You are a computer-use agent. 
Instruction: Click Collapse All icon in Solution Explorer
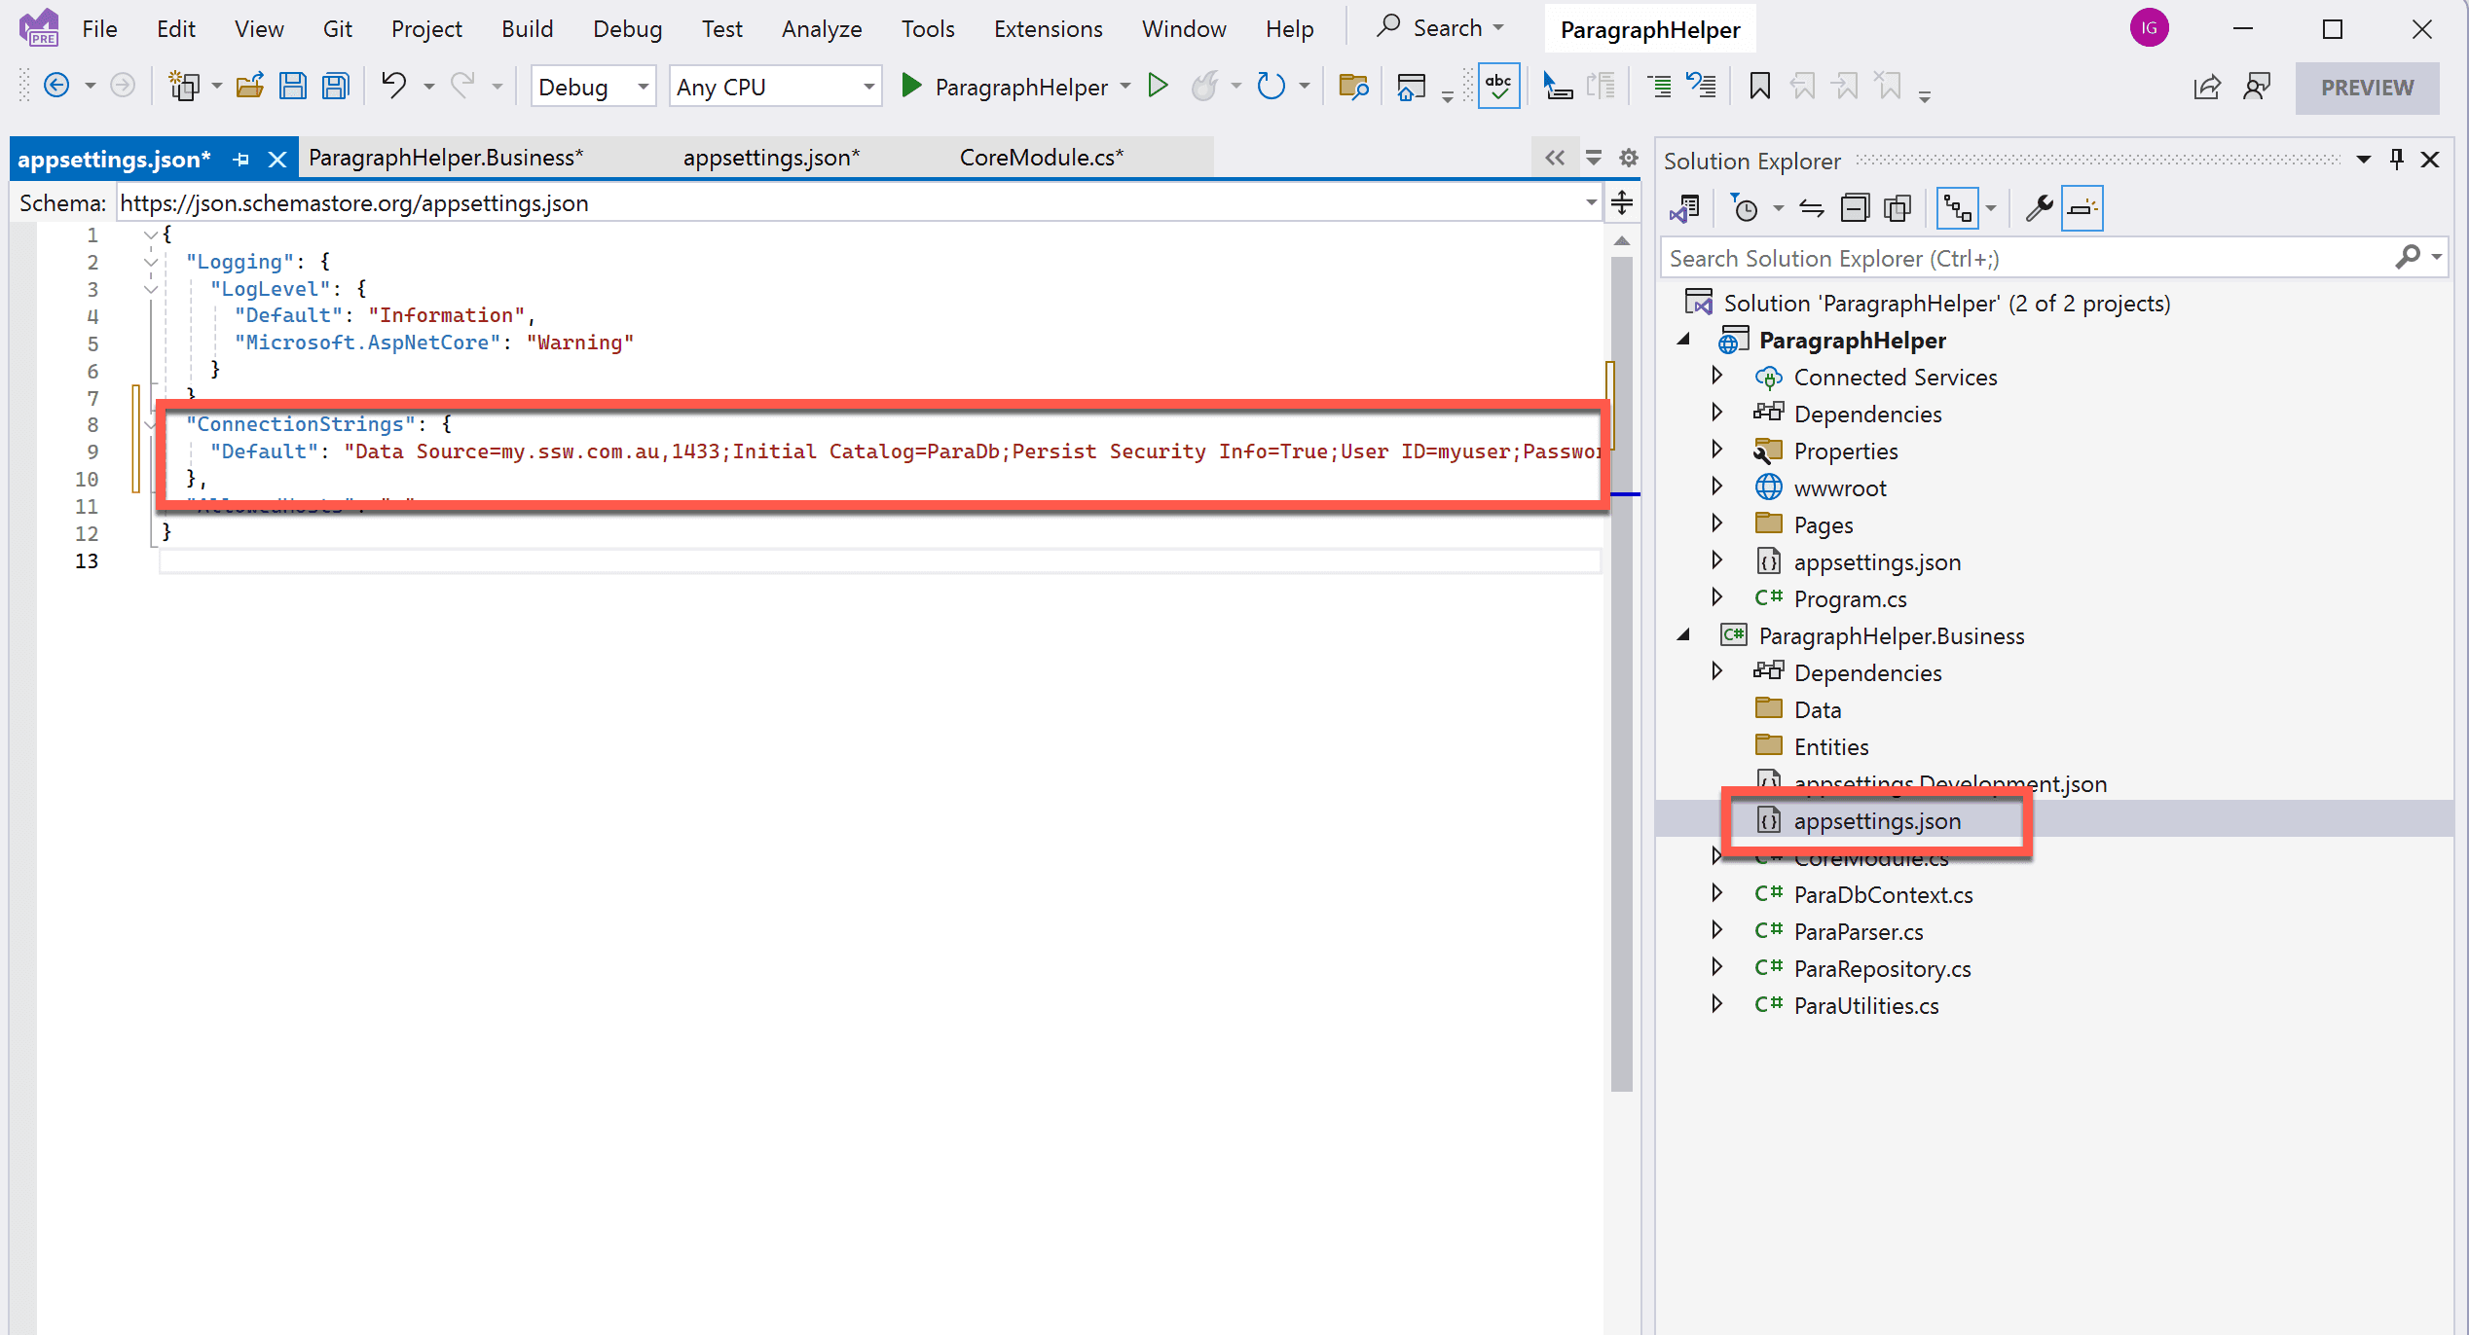pos(1855,208)
